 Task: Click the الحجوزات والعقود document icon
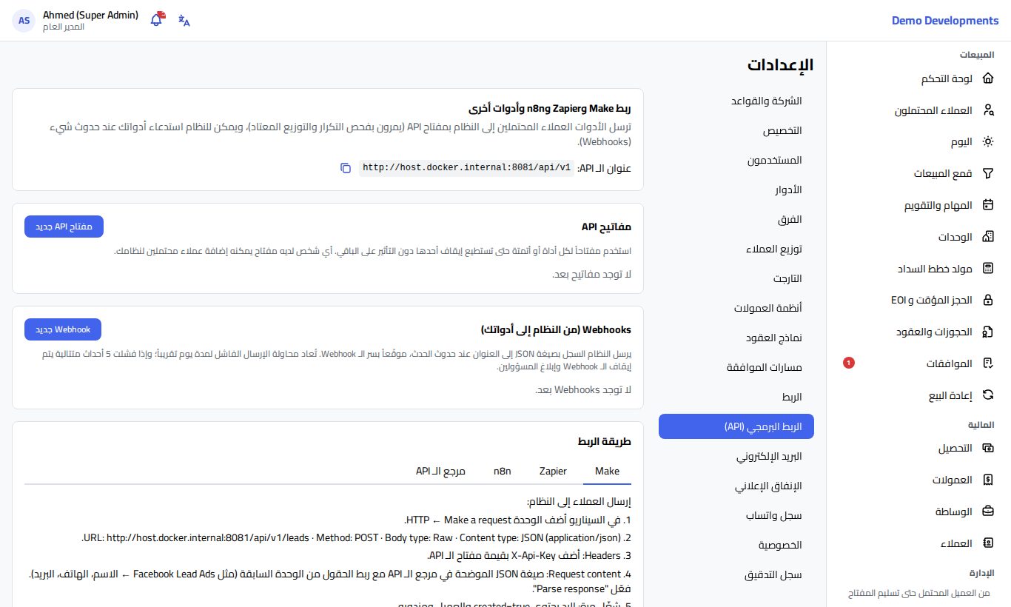click(x=987, y=332)
